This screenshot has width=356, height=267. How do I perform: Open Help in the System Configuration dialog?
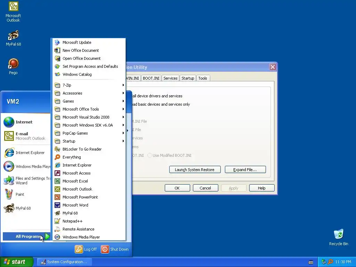[x=262, y=188]
